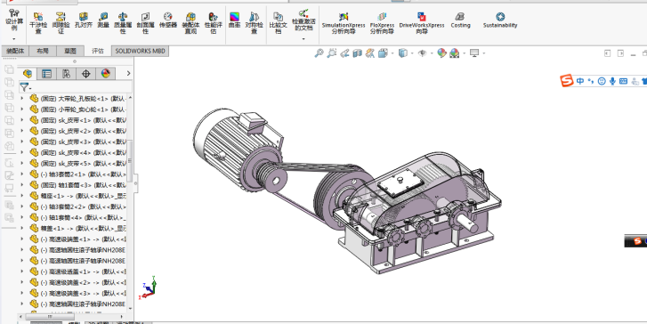Select Zoom to Area tool in view toolbar
The width and height of the screenshot is (647, 324).
(x=331, y=53)
